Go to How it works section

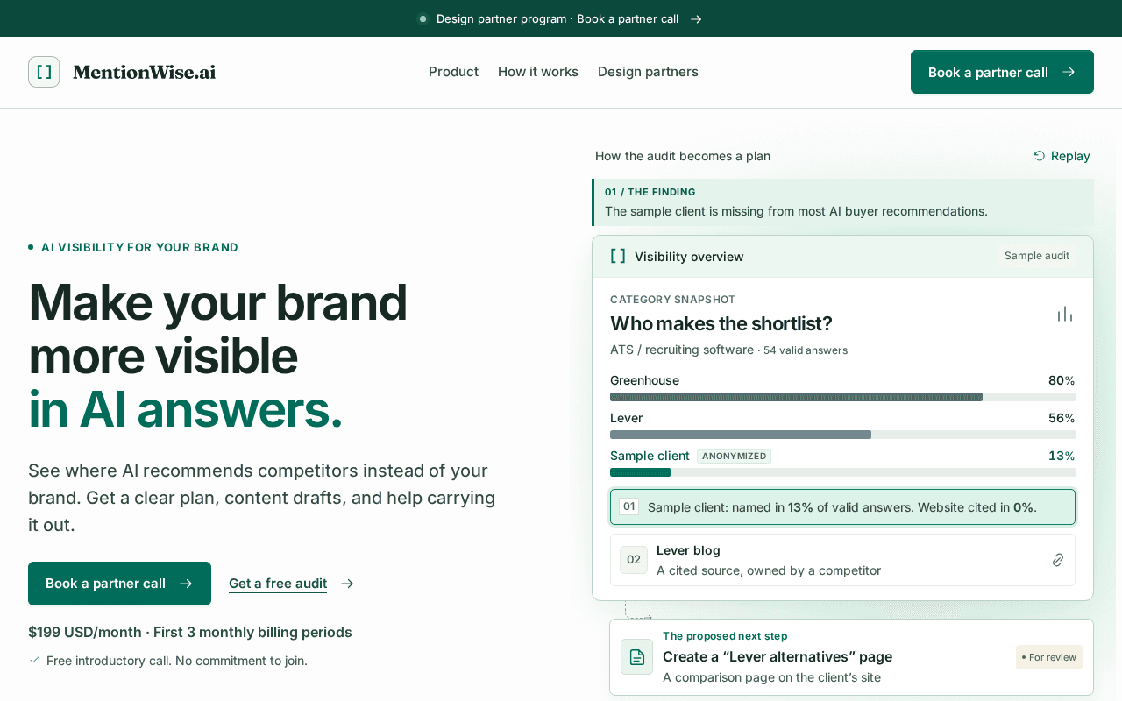pyautogui.click(x=538, y=72)
